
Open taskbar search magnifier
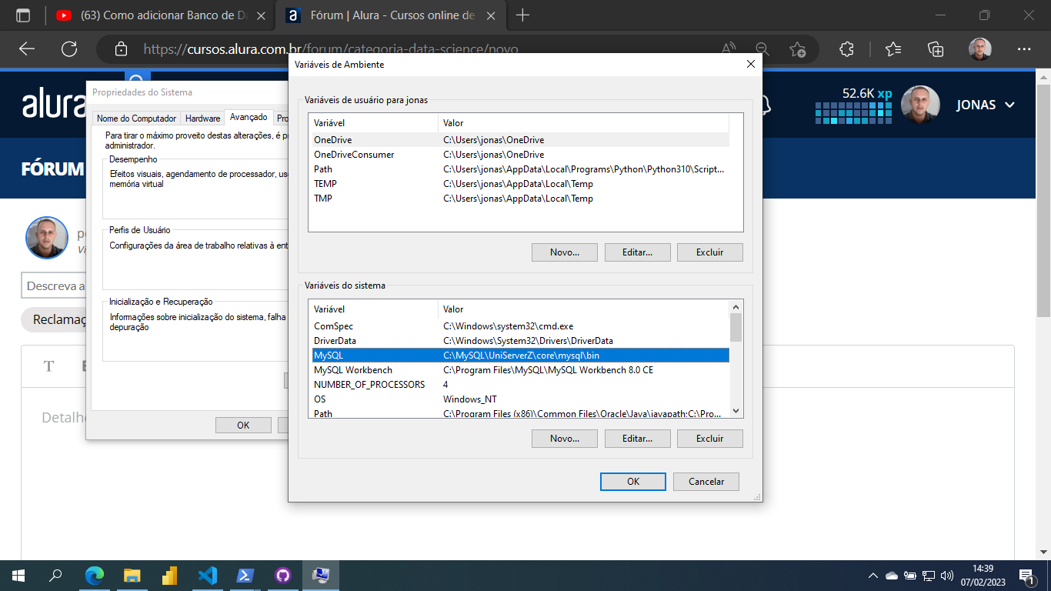pyautogui.click(x=56, y=575)
